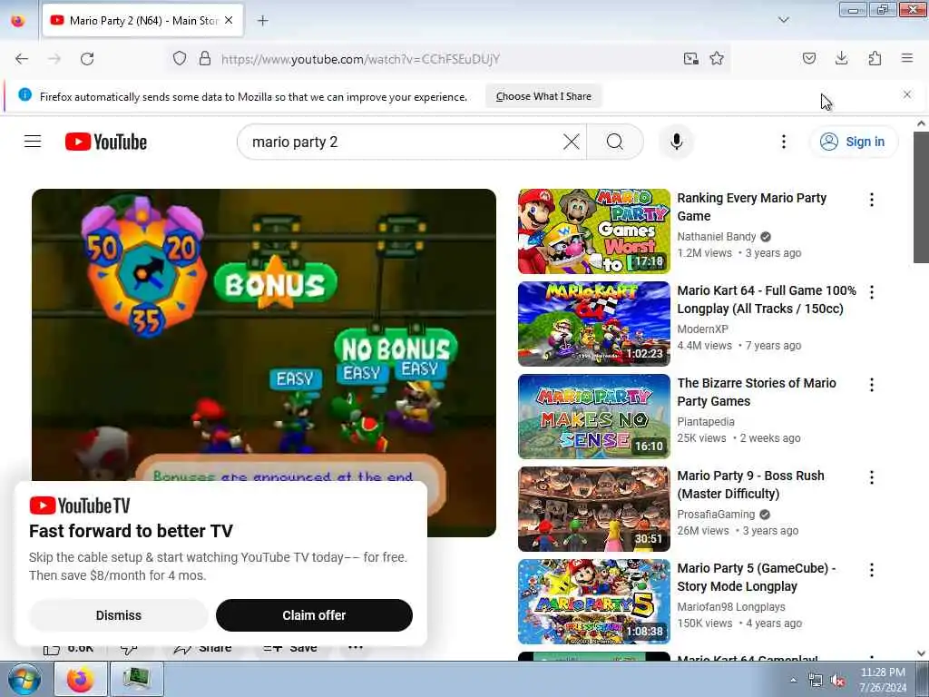929x697 pixels.
Task: View site security padlock info
Action: 205,59
